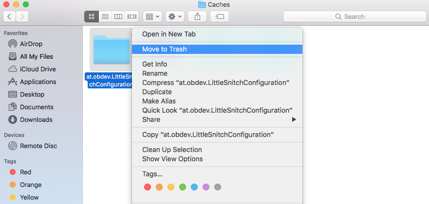Go back with the left arrow button
The image size is (429, 204).
[10, 17]
